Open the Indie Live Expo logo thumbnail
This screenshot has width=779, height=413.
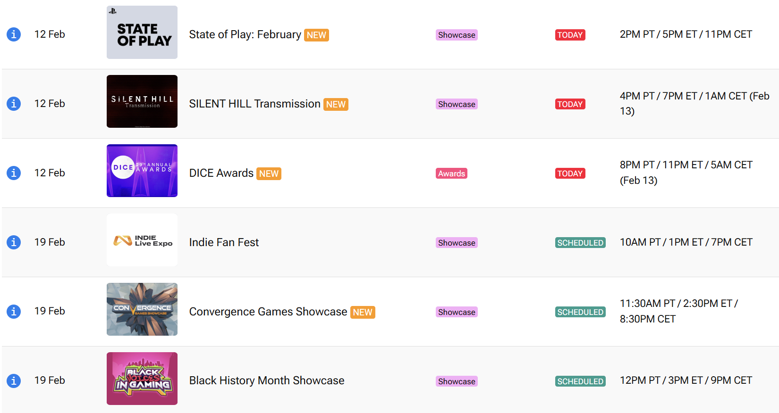click(x=142, y=240)
